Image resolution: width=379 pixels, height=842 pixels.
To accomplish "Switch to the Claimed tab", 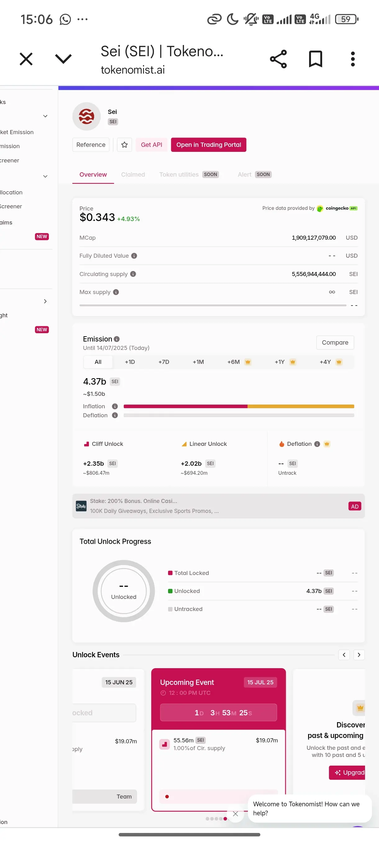I will (x=133, y=174).
